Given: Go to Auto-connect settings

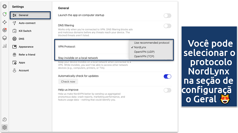Looking at the screenshot, I should tap(27, 23).
